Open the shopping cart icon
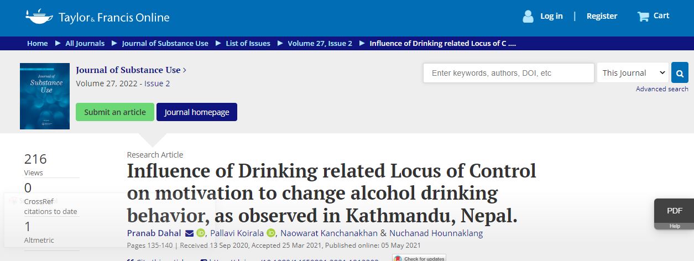The width and height of the screenshot is (694, 261). 643,16
